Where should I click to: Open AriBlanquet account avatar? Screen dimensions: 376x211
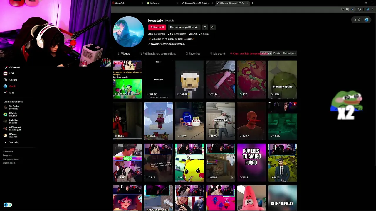point(5,128)
